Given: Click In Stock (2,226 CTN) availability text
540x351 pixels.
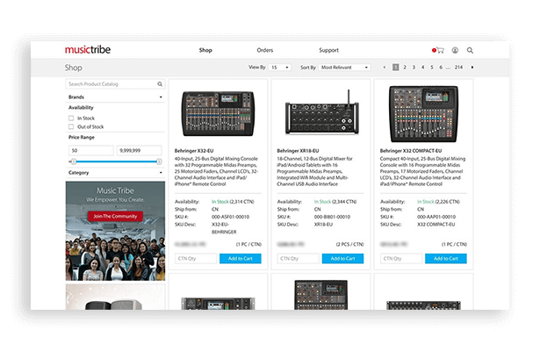Looking at the screenshot, I should point(438,202).
